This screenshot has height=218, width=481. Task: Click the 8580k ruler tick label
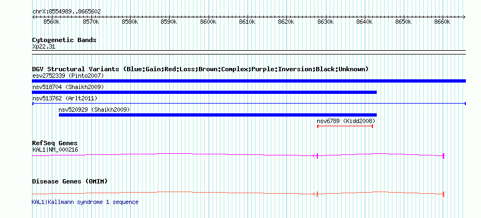(x=130, y=22)
